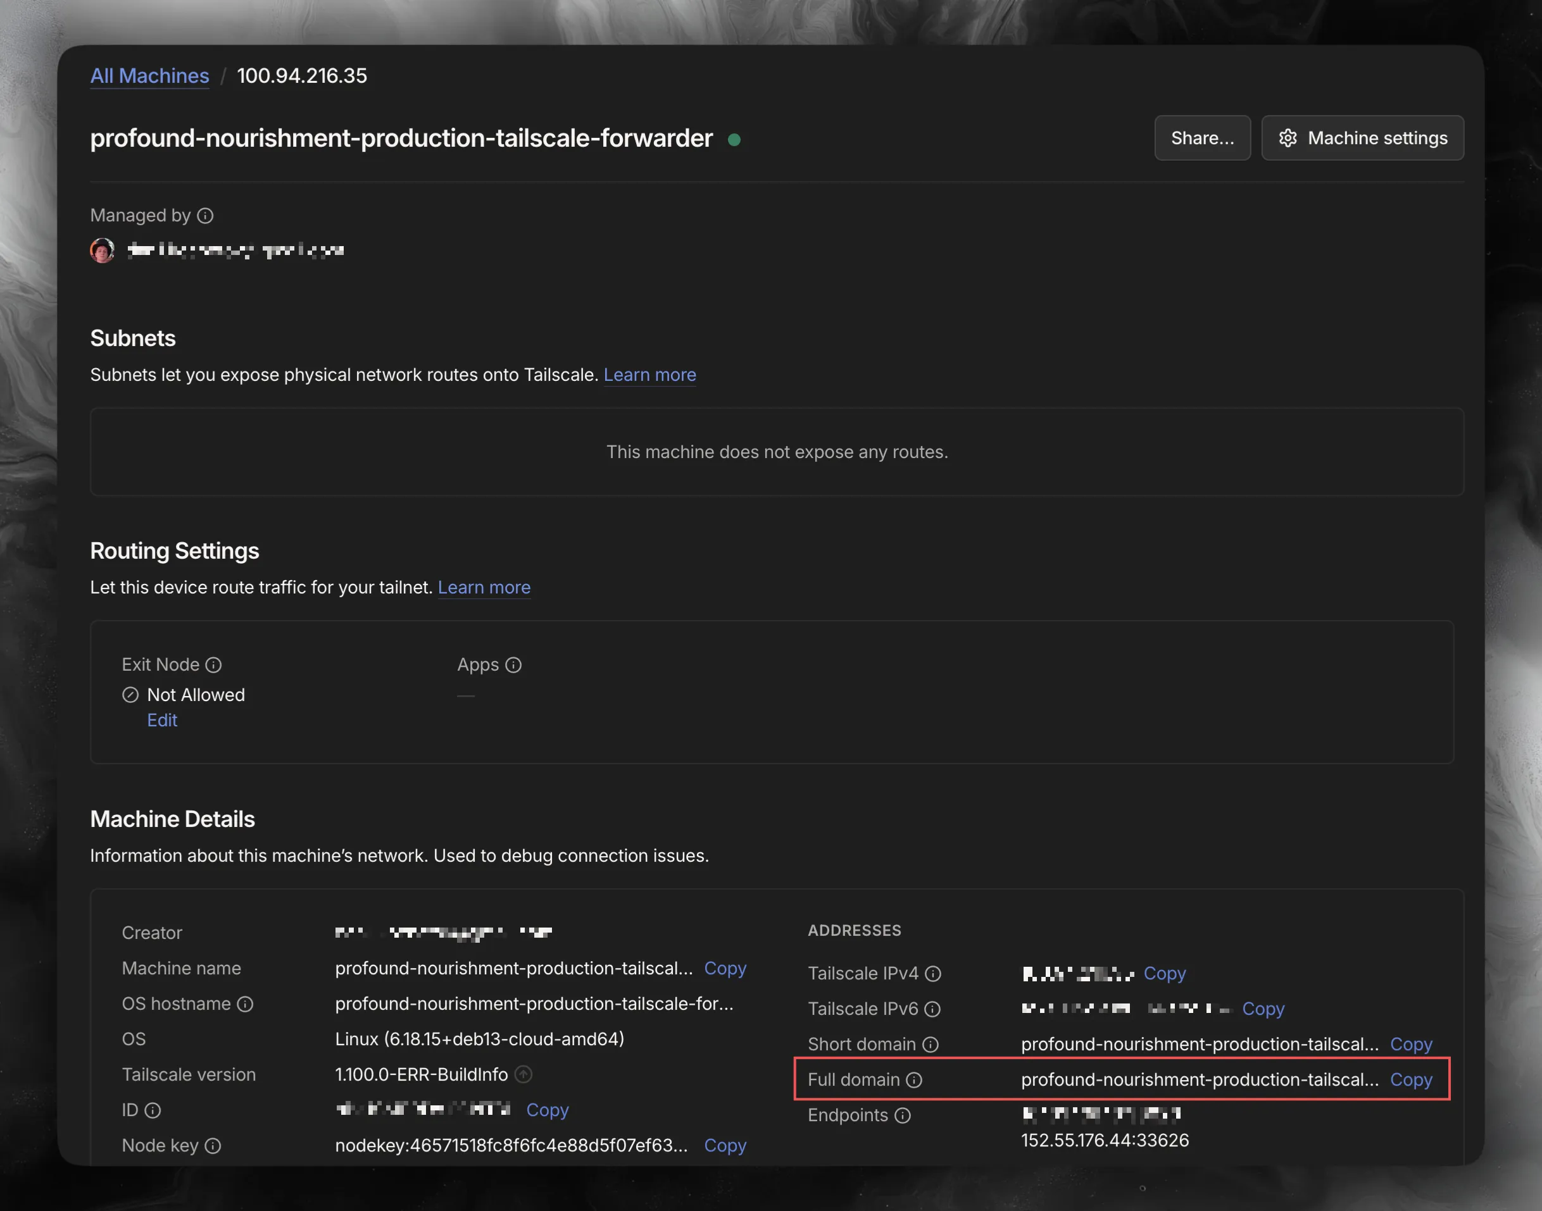
Task: Click the Apps info icon
Action: tap(513, 664)
